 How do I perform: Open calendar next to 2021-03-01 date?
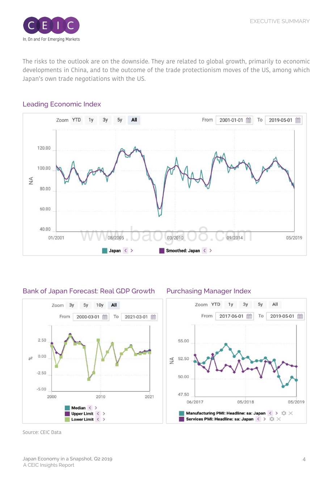point(153,317)
